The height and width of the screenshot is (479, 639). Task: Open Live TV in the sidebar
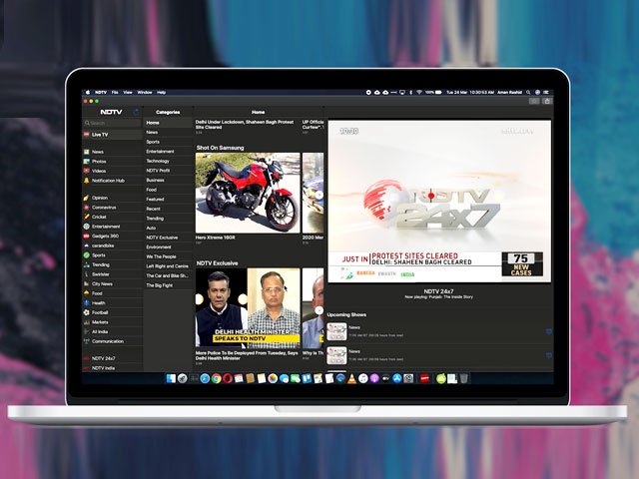click(112, 135)
